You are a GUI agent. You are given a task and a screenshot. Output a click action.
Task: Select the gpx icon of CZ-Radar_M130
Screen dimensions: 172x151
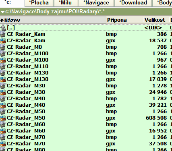coord(3,79)
